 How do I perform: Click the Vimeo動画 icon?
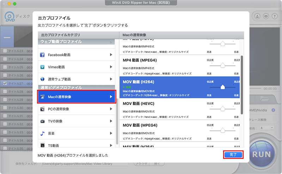42,67
